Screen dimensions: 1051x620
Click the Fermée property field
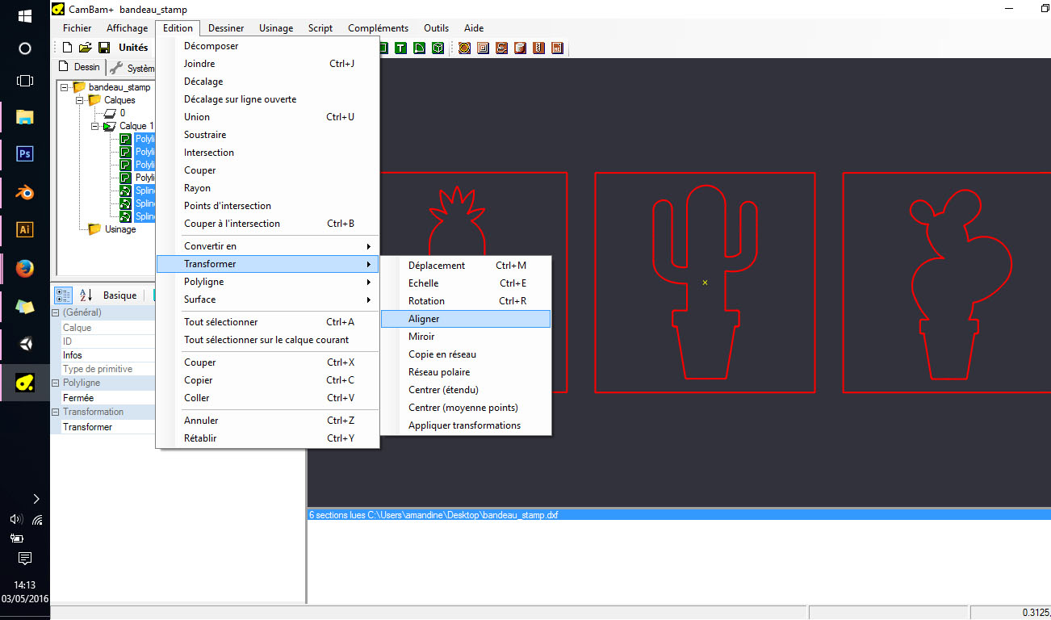(x=105, y=398)
